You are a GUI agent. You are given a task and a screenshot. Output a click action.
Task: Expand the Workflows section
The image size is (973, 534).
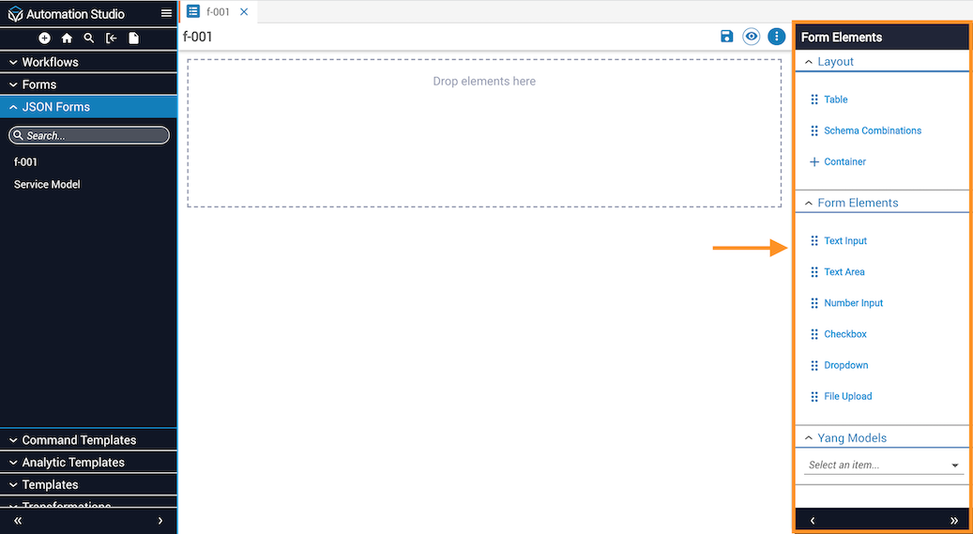tap(89, 62)
